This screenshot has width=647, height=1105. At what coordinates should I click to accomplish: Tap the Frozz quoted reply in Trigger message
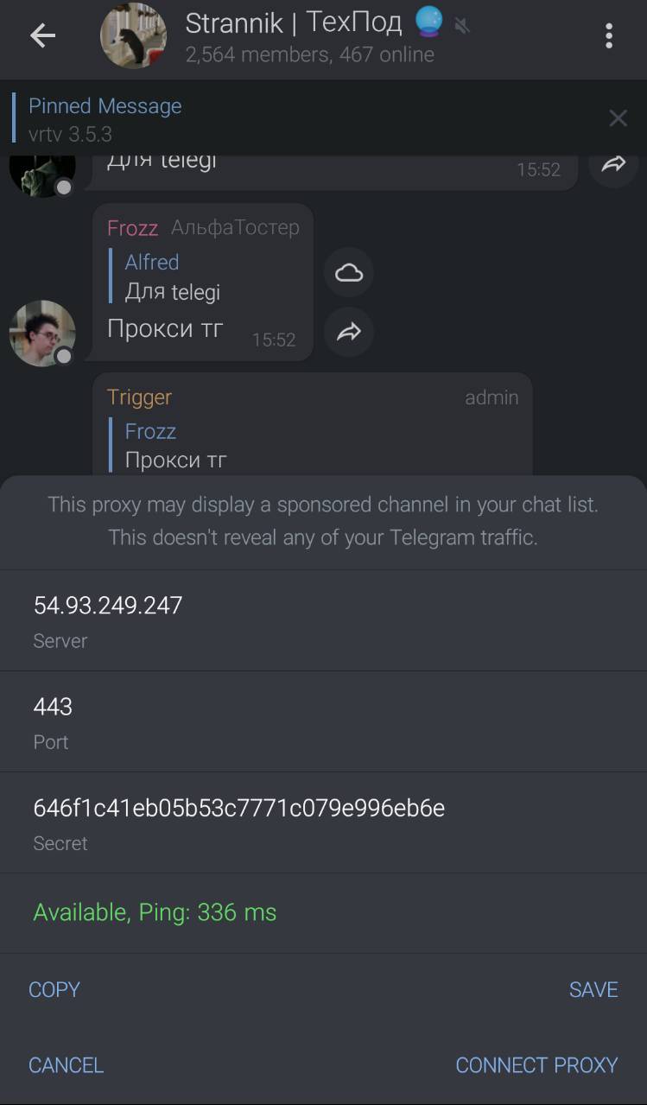[x=315, y=446]
